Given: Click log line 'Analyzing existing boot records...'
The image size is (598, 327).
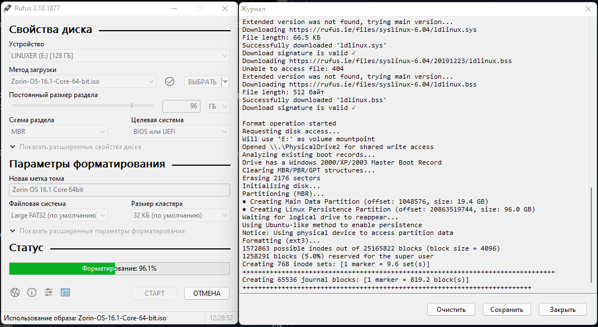Looking at the screenshot, I should (309, 155).
